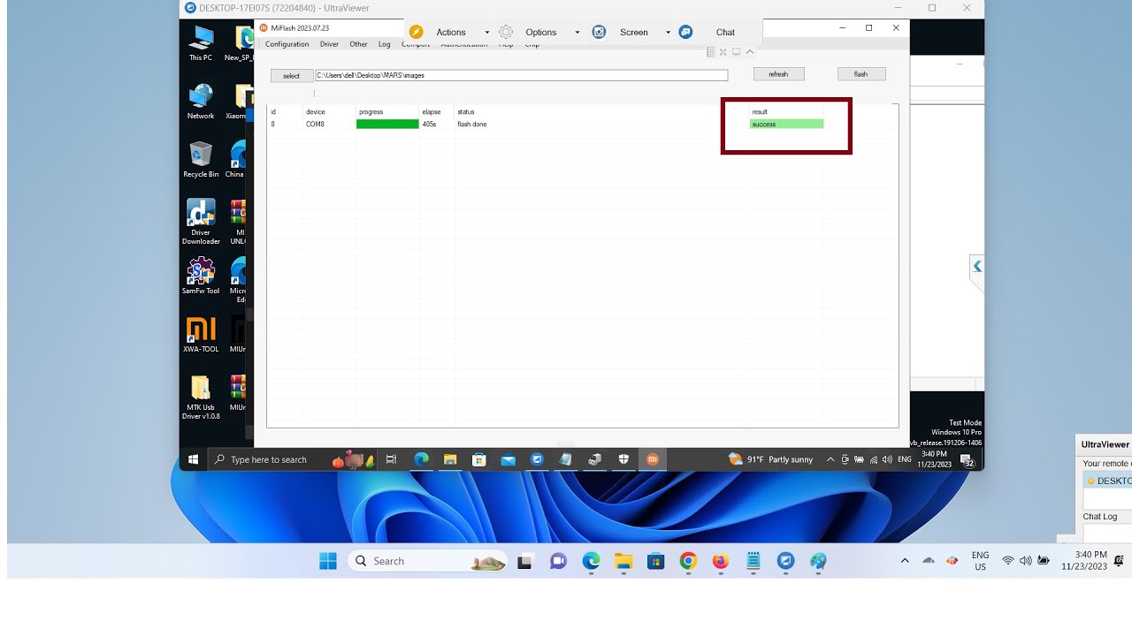
Task: Select the COM8 device cell
Action: pos(316,125)
